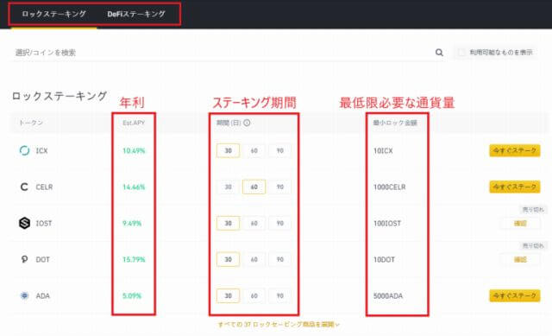
Task: Click the ICX token logo
Action: tap(24, 150)
